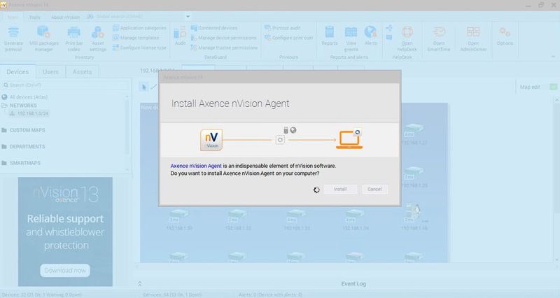Open Asset settings
The height and width of the screenshot is (298, 560).
tap(98, 39)
